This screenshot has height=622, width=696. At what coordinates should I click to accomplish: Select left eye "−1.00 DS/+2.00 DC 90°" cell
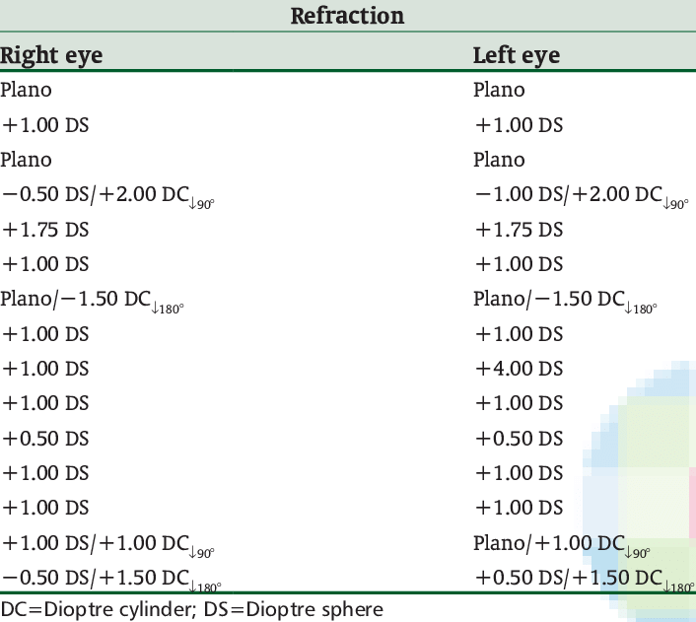[x=582, y=197]
